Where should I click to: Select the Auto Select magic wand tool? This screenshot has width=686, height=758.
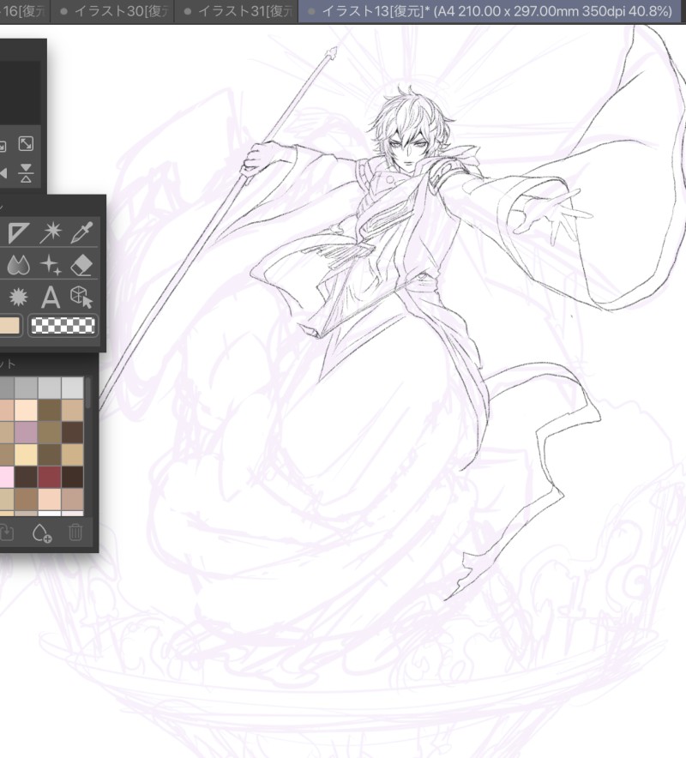click(x=51, y=232)
